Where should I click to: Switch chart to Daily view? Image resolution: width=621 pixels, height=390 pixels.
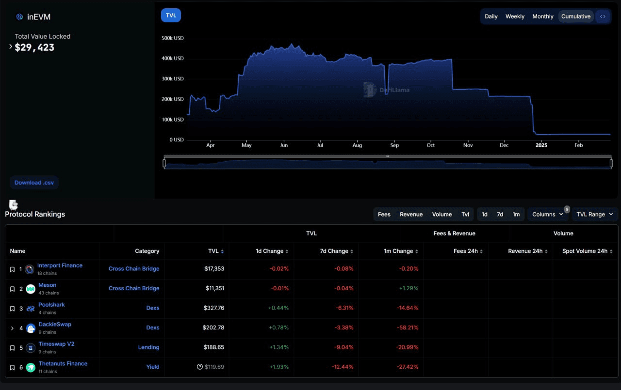pos(491,16)
